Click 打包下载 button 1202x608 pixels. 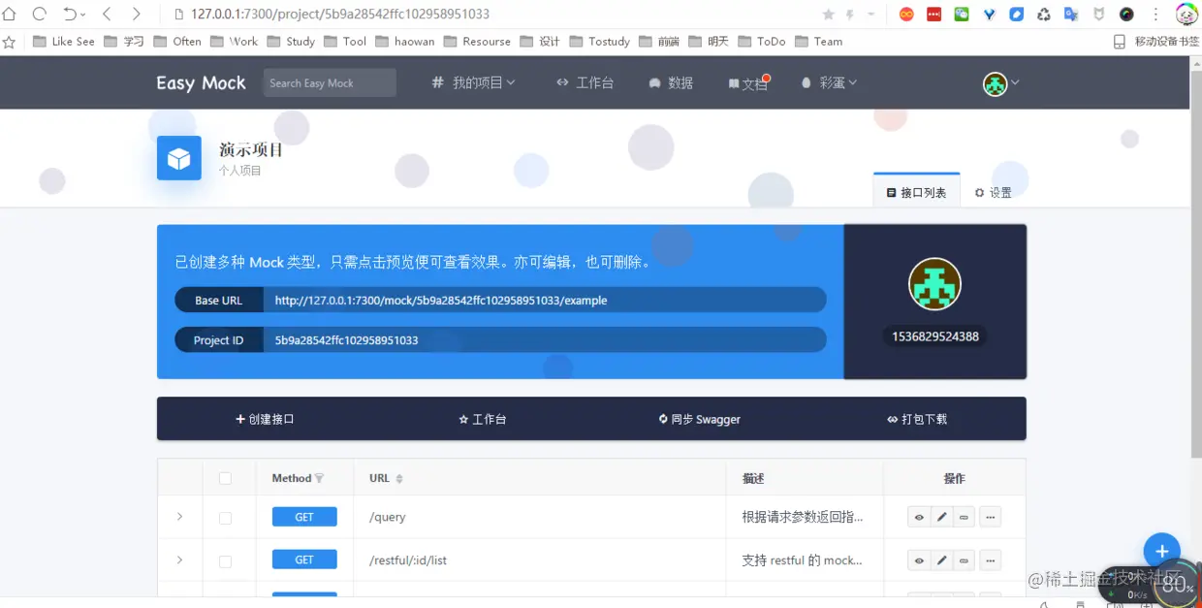click(917, 419)
